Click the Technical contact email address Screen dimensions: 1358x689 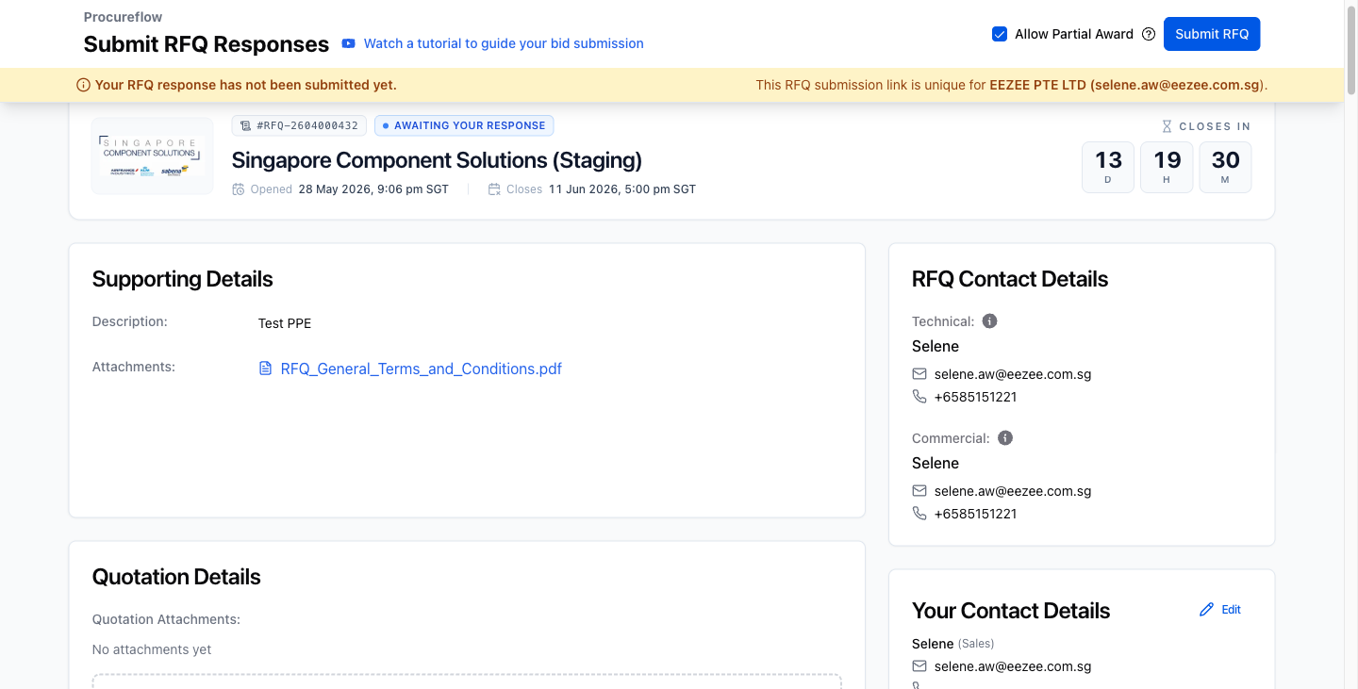click(x=1013, y=374)
